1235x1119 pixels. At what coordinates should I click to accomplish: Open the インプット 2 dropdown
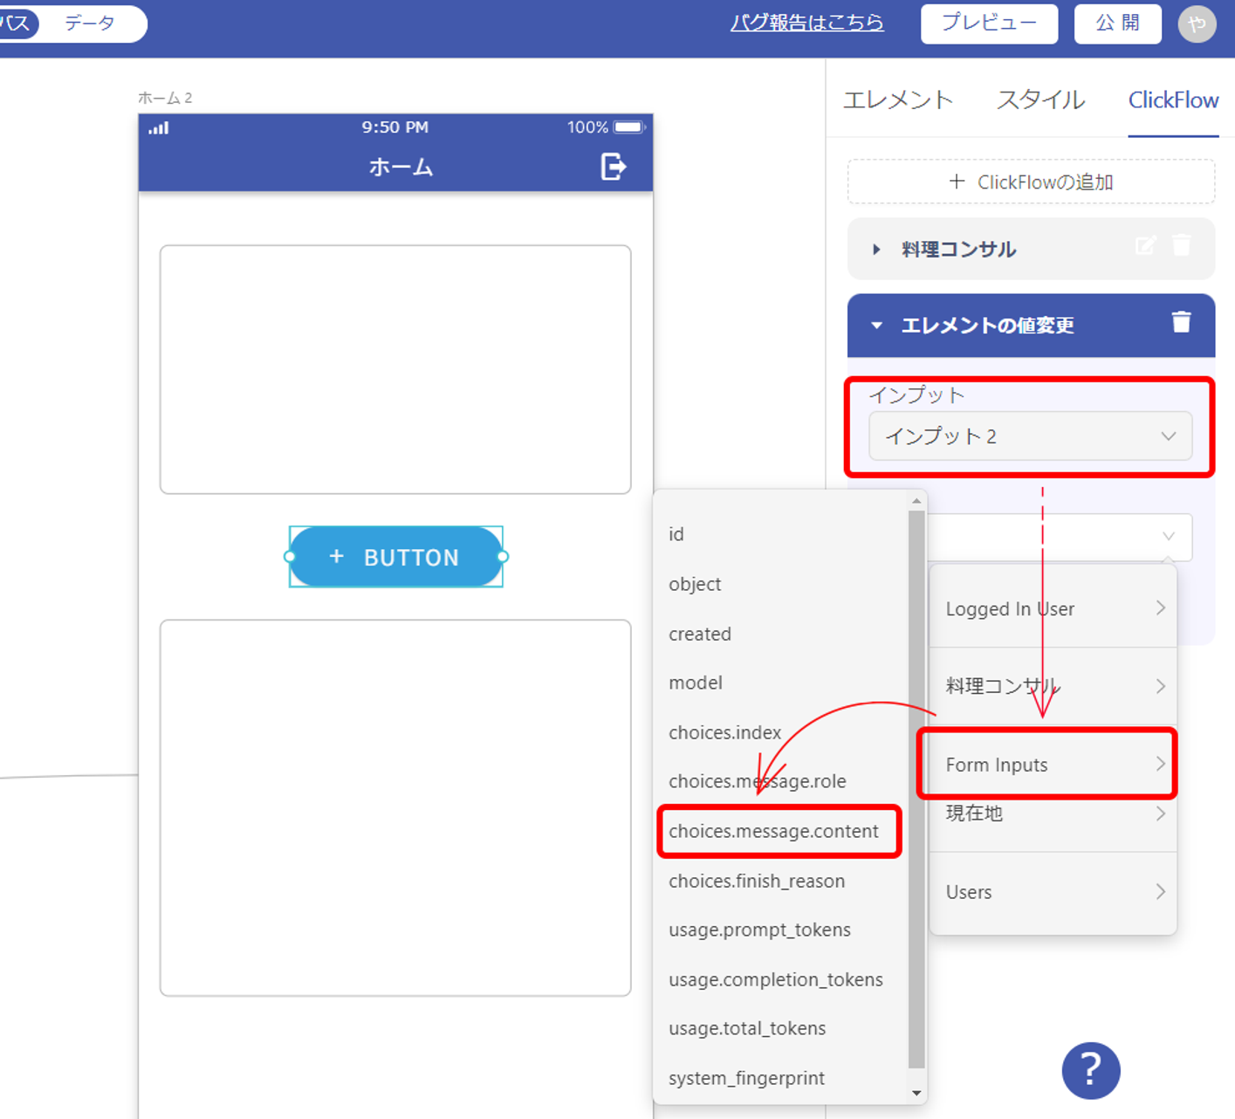tap(1030, 436)
